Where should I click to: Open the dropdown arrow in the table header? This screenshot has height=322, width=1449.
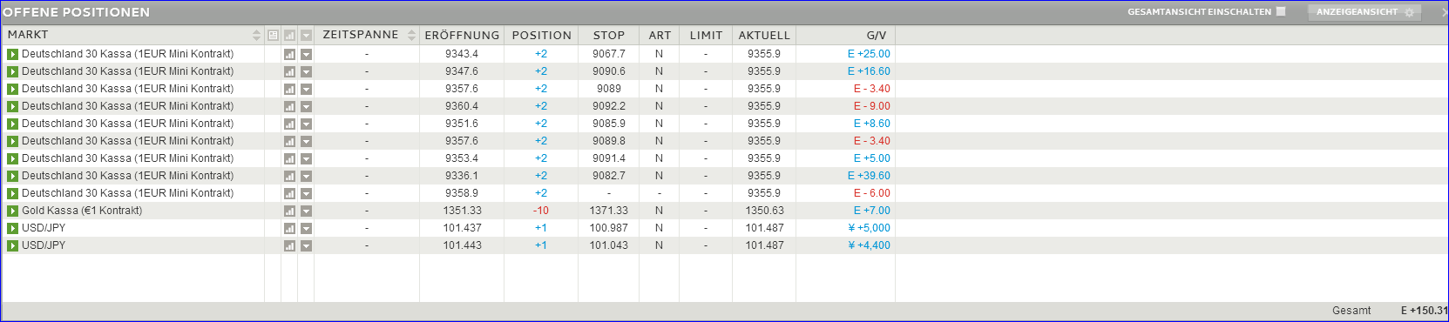click(x=306, y=36)
